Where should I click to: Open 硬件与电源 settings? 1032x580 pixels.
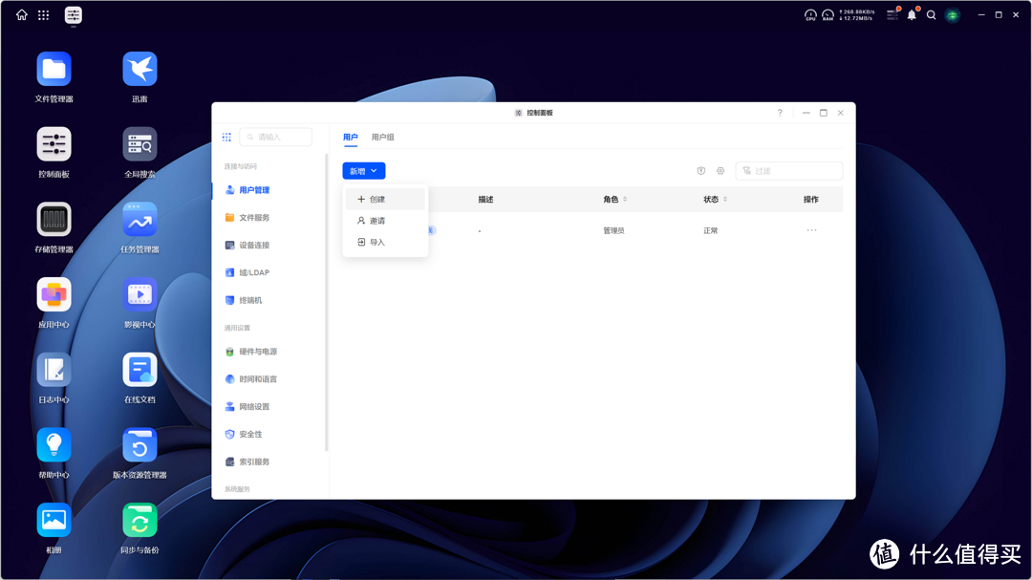pos(256,350)
